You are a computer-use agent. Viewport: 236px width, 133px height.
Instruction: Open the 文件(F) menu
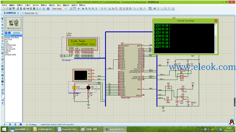click(4, 5)
